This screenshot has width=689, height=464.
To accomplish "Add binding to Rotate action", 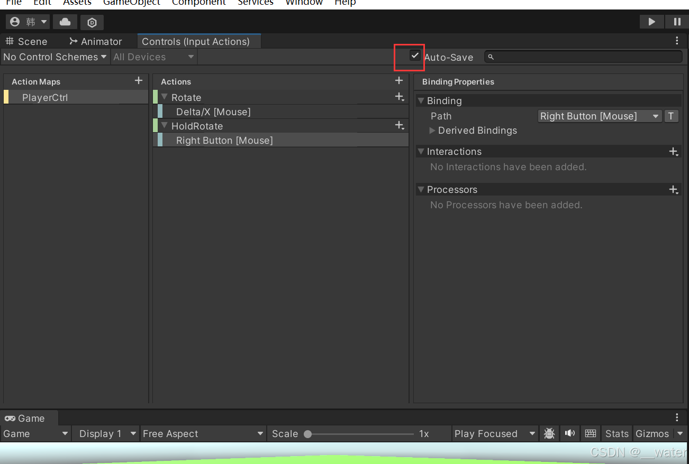I will tap(400, 97).
